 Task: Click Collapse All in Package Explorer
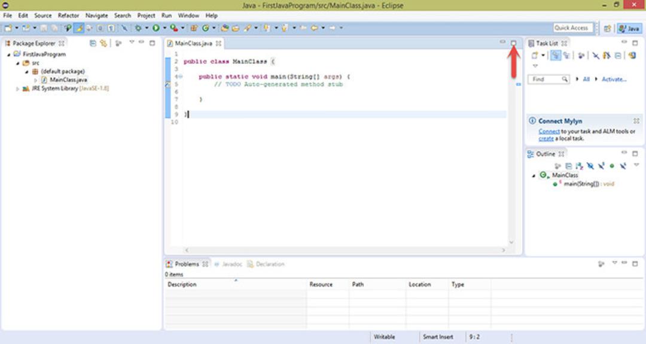coord(93,43)
